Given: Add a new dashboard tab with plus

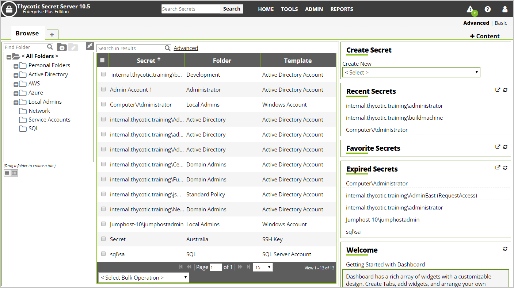Looking at the screenshot, I should pyautogui.click(x=52, y=34).
